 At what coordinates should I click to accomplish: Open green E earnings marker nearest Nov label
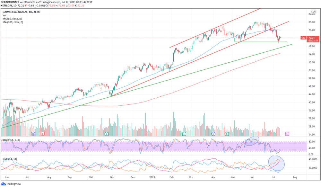coord(107,134)
